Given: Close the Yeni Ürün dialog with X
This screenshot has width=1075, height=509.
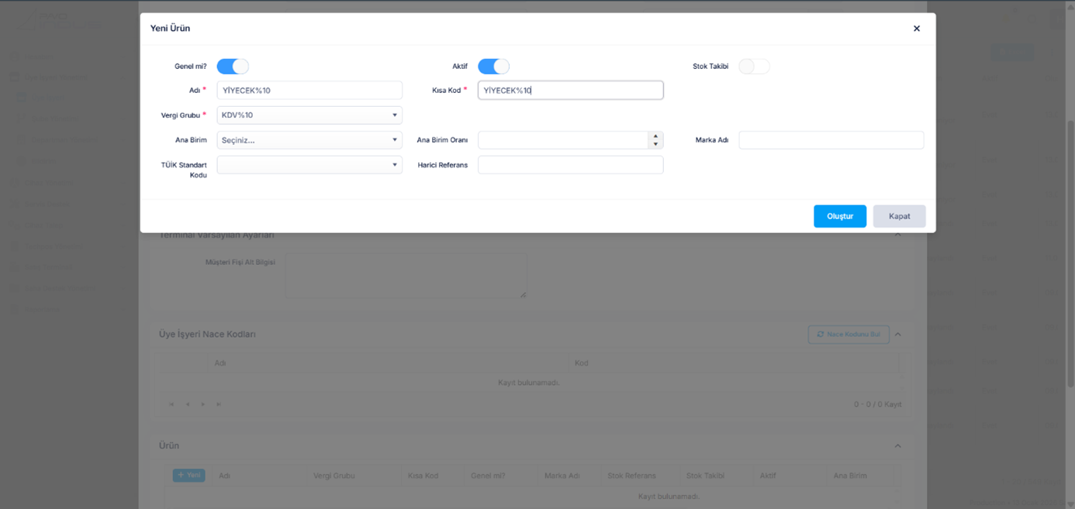Looking at the screenshot, I should click(x=916, y=29).
